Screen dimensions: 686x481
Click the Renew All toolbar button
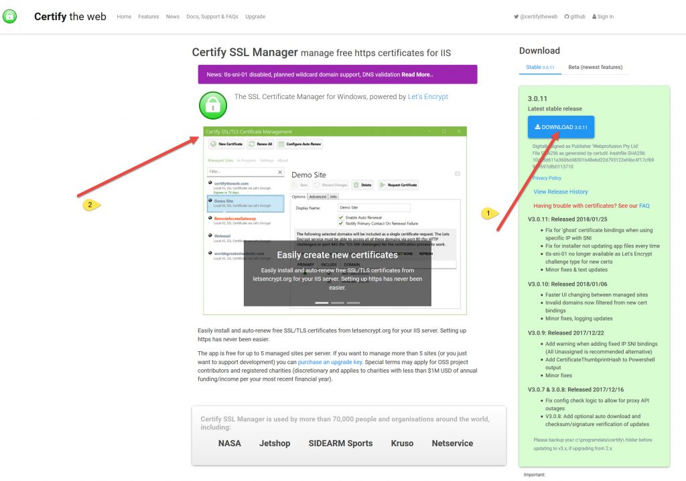pos(261,144)
